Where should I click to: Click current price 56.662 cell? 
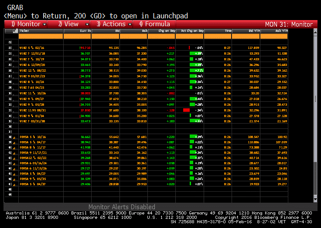[x=85, y=137]
